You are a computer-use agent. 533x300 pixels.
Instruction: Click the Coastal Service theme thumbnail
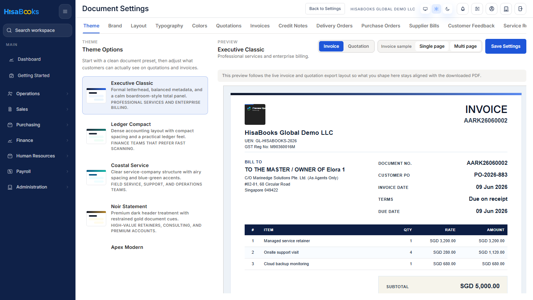(x=96, y=177)
